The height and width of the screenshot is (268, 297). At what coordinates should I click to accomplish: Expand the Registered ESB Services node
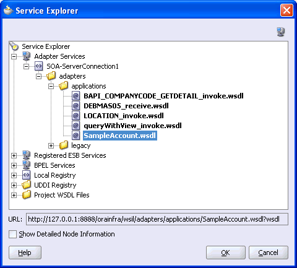click(x=14, y=155)
